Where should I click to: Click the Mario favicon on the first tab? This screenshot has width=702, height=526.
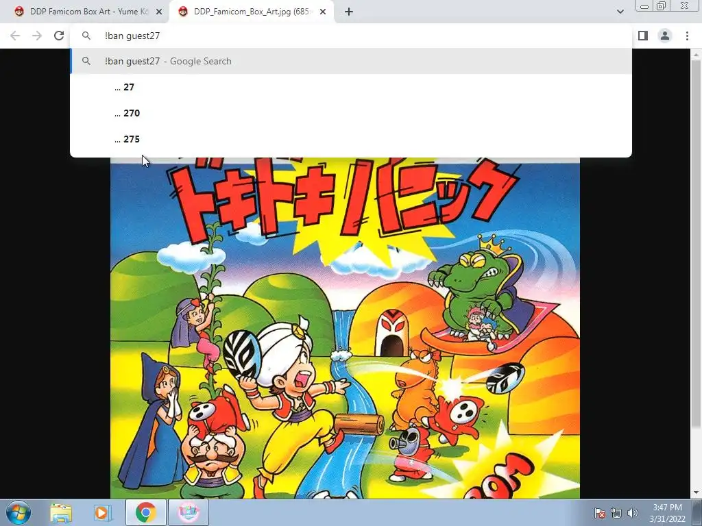[19, 12]
